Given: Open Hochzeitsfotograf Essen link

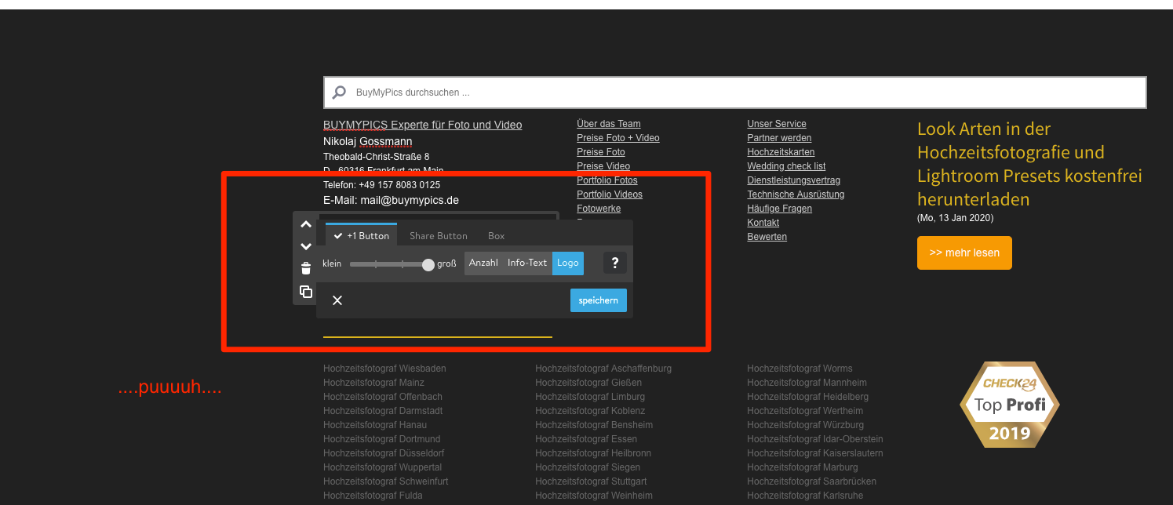Looking at the screenshot, I should (x=586, y=439).
